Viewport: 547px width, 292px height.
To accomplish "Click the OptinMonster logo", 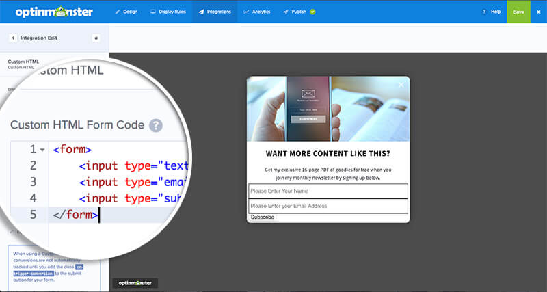I will pos(54,12).
